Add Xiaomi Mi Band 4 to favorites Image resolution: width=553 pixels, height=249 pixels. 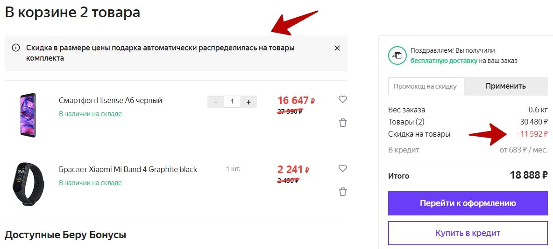(x=342, y=169)
